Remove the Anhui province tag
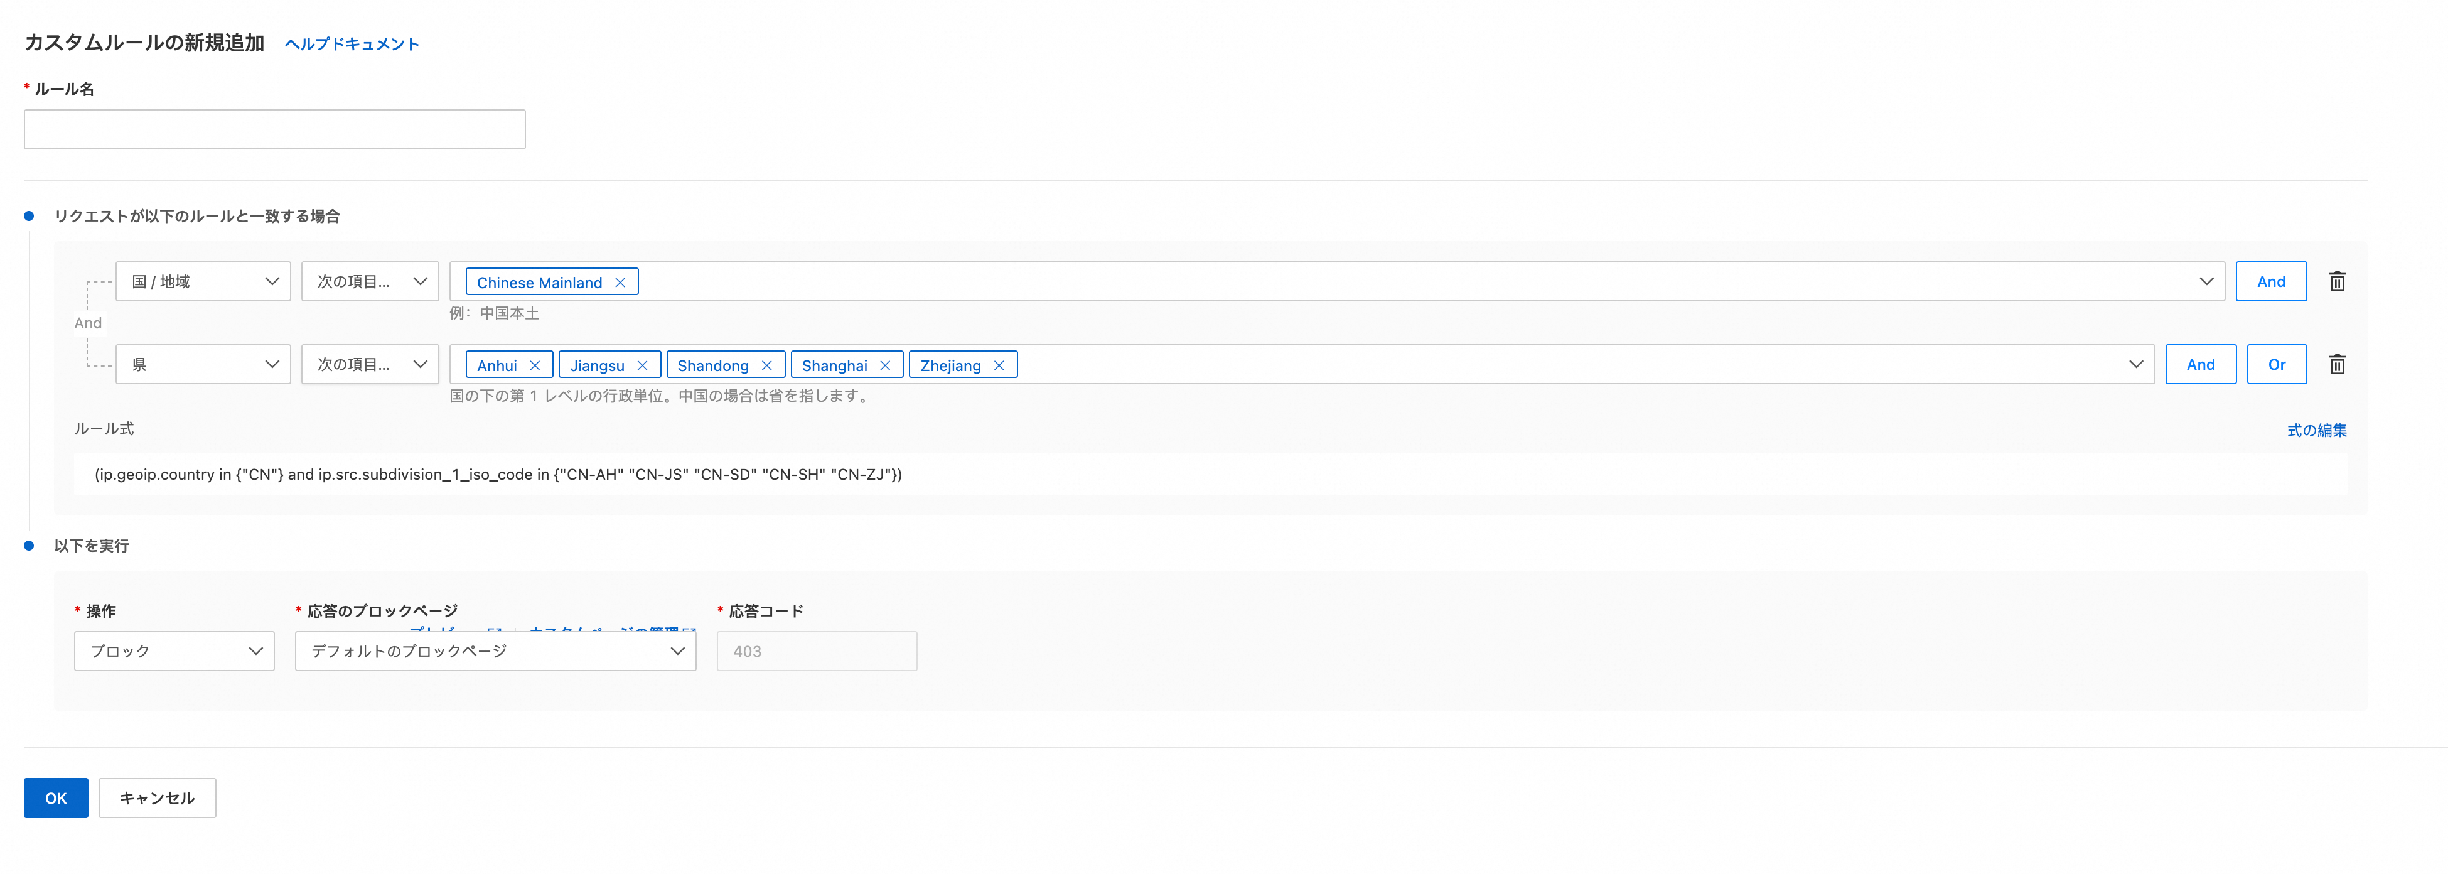The height and width of the screenshot is (874, 2448). pyautogui.click(x=534, y=365)
